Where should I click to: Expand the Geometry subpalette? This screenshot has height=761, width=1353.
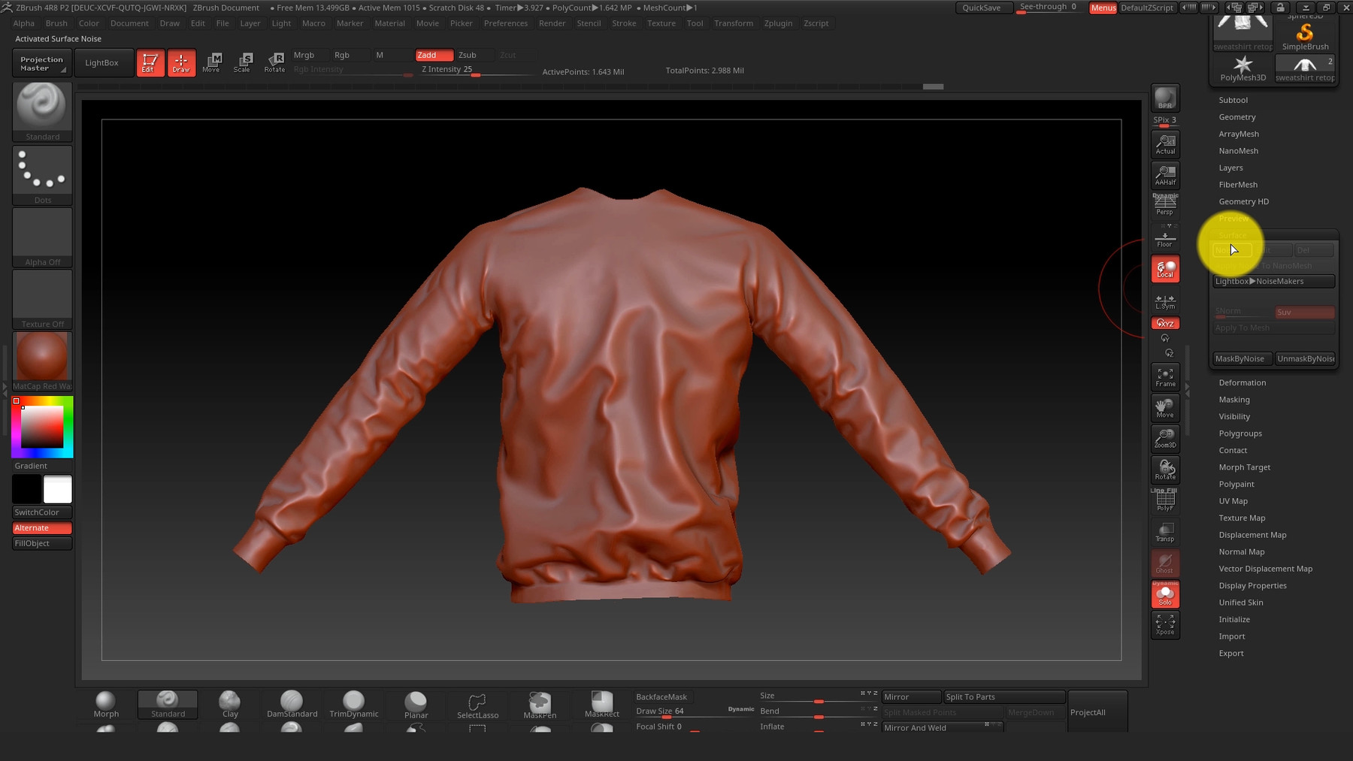[1236, 116]
